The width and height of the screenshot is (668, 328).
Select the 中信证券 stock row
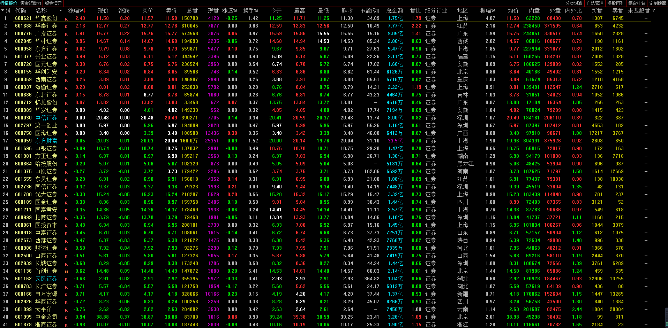[46, 118]
